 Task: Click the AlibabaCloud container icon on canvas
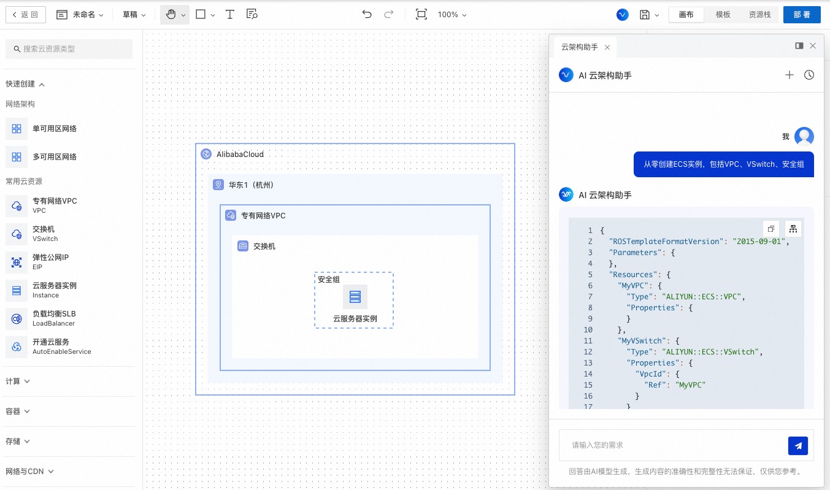pyautogui.click(x=206, y=154)
